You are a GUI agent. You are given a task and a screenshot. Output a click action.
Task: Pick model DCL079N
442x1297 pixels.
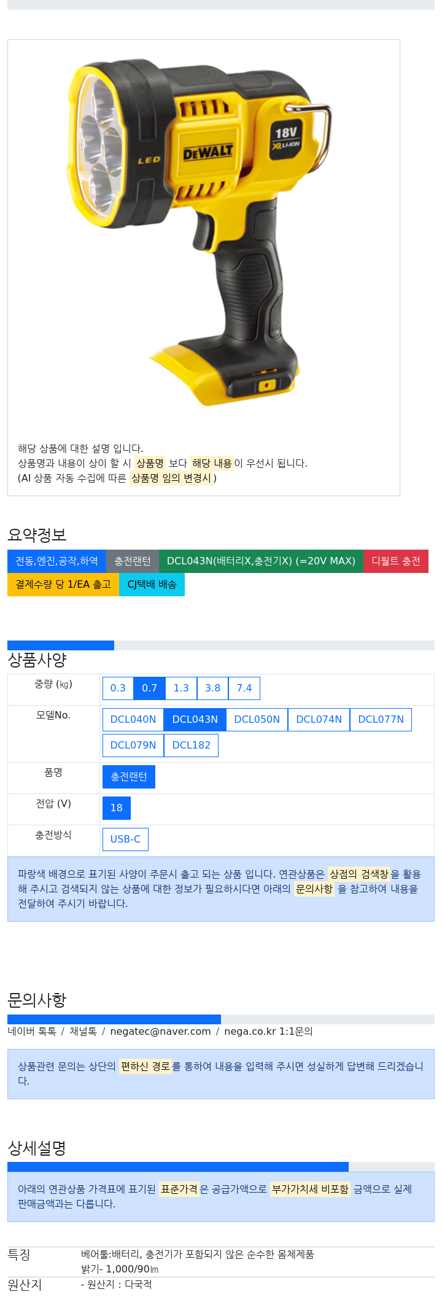tap(133, 746)
